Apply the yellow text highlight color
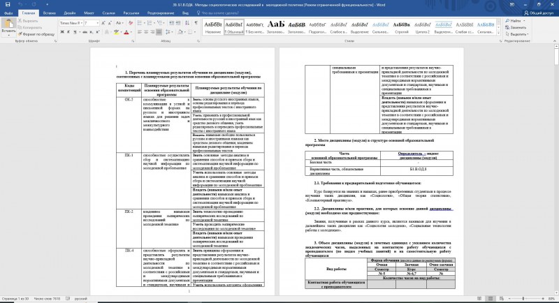This screenshot has width=559, height=303. 116,32
